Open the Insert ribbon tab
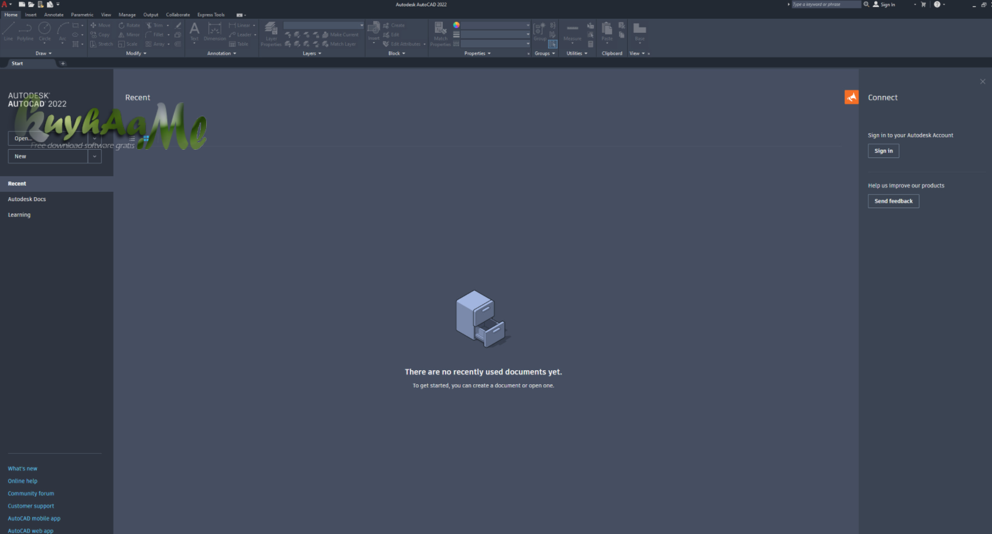Image resolution: width=992 pixels, height=534 pixels. click(x=31, y=15)
